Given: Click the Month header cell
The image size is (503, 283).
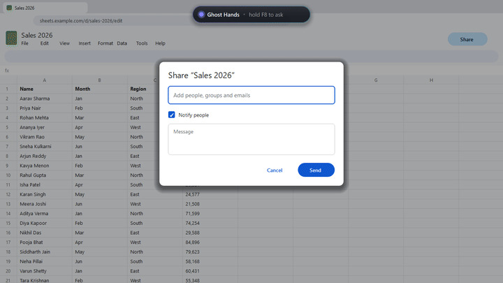Looking at the screenshot, I should click(x=100, y=89).
